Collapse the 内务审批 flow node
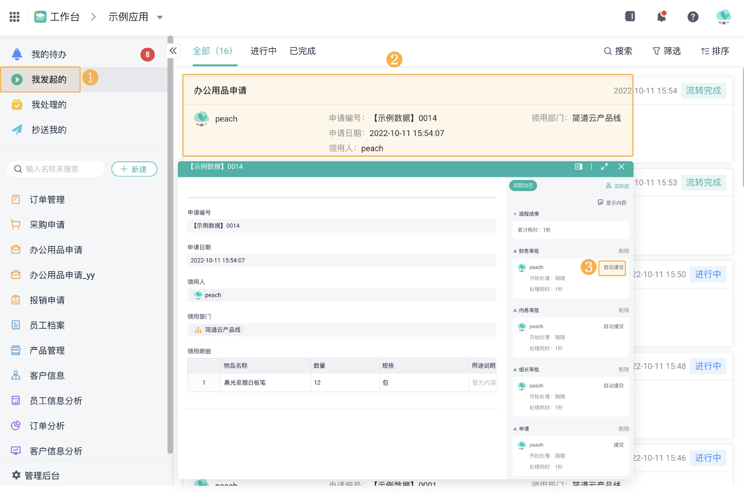The width and height of the screenshot is (744, 497). click(x=515, y=310)
